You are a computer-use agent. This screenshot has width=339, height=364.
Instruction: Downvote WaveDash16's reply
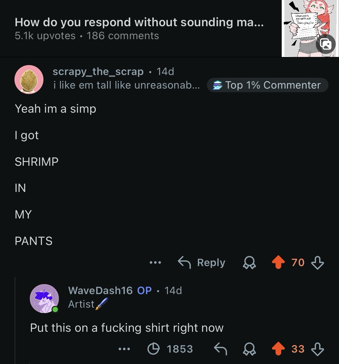tap(317, 349)
